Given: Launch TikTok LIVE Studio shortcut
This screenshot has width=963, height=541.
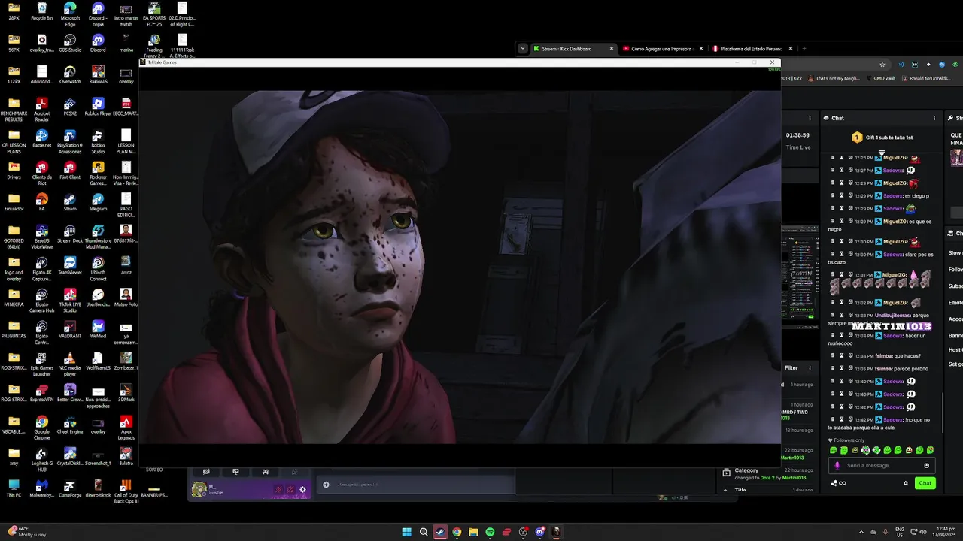Looking at the screenshot, I should [x=70, y=299].
